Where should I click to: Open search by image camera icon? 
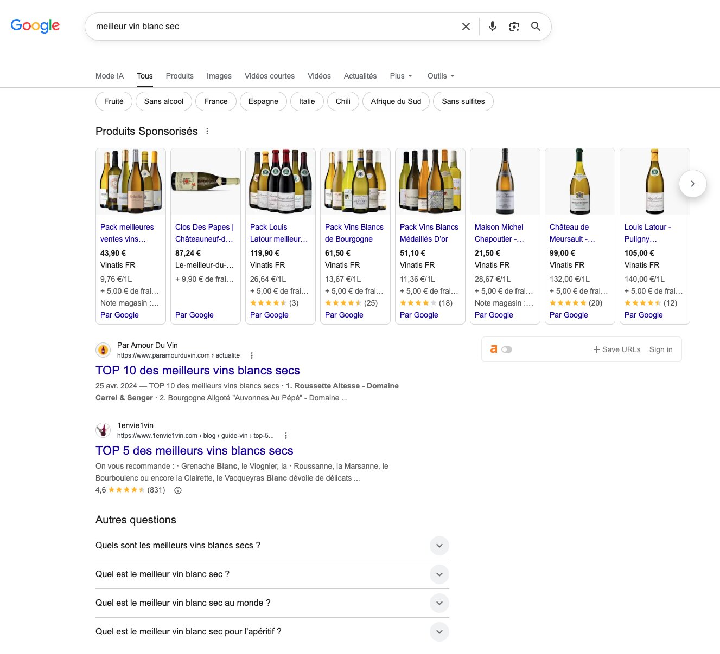point(514,27)
